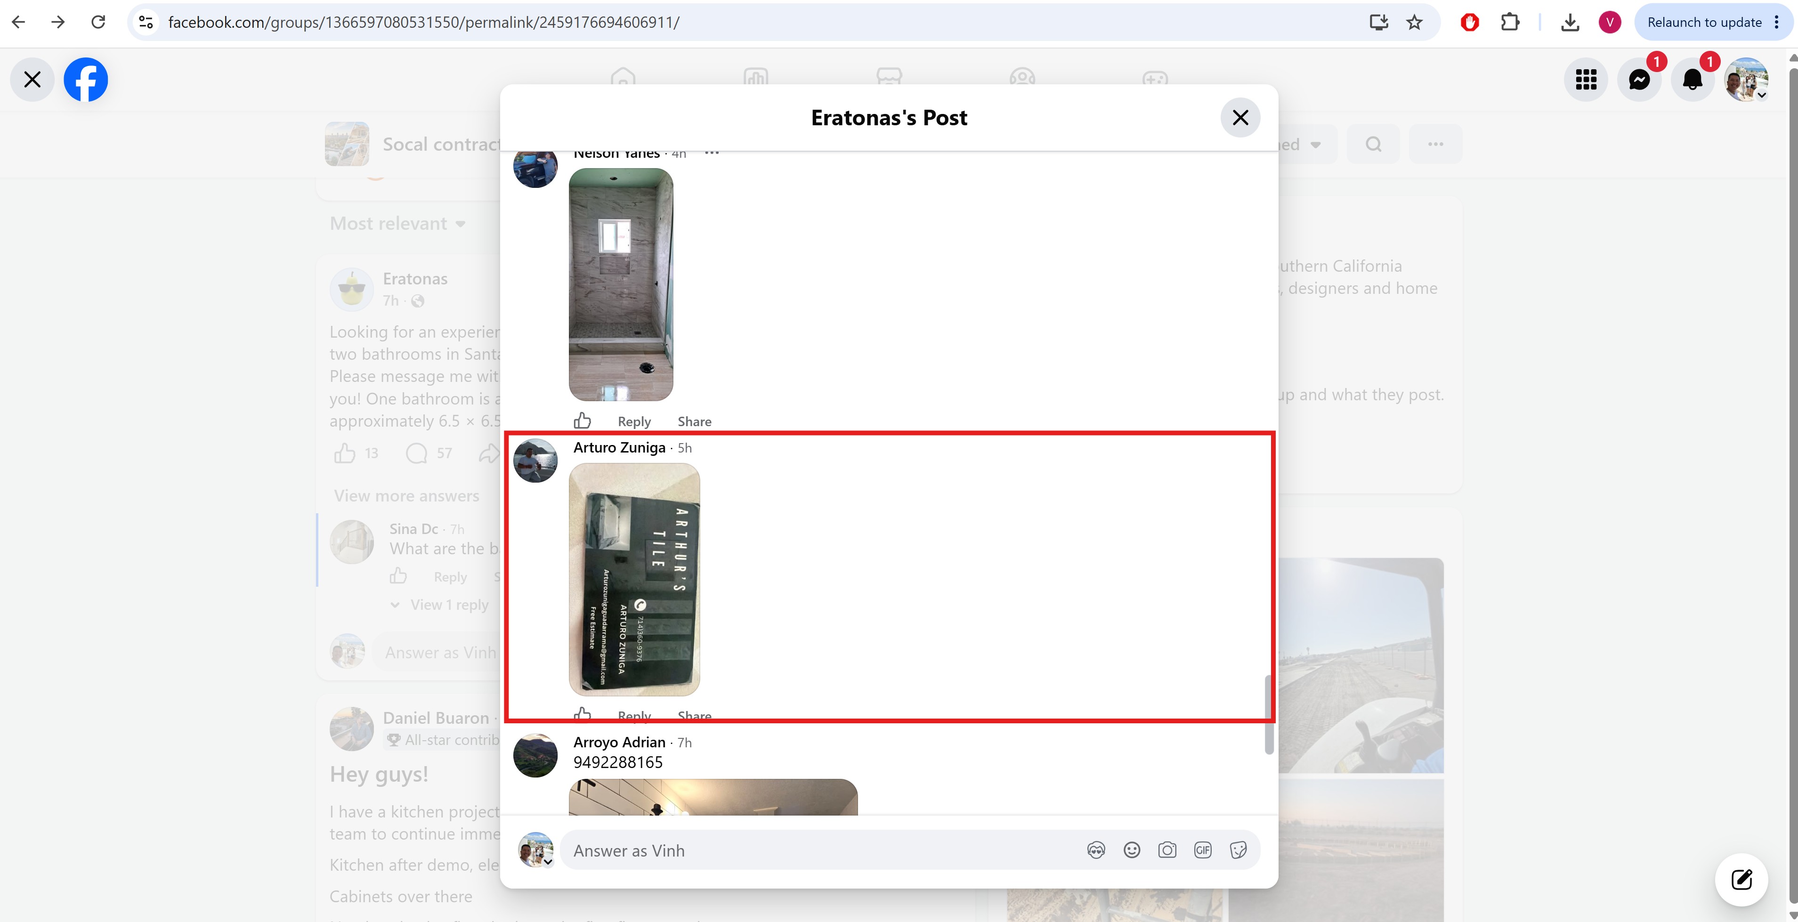Click Relaunch to update
The height and width of the screenshot is (922, 1798).
1704,22
